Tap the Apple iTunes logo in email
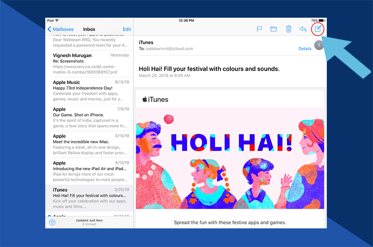Screen dimensions: 373x247 pos(155,100)
